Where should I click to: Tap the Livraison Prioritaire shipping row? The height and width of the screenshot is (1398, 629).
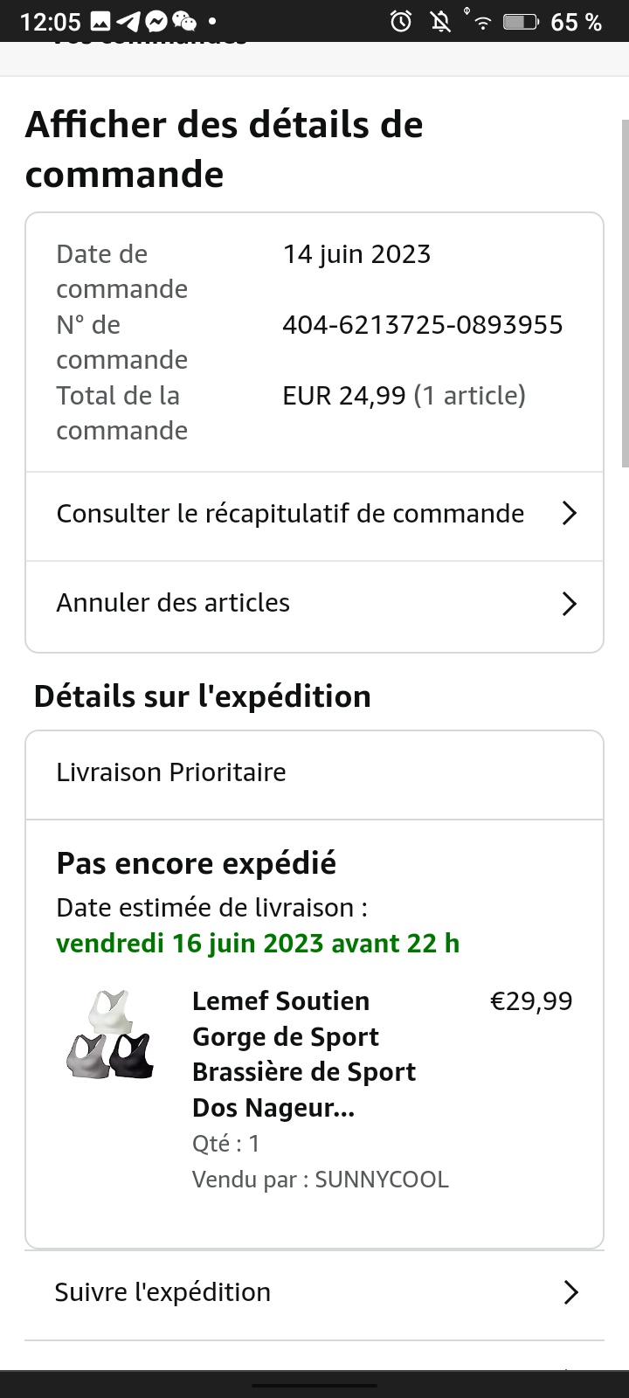(171, 772)
